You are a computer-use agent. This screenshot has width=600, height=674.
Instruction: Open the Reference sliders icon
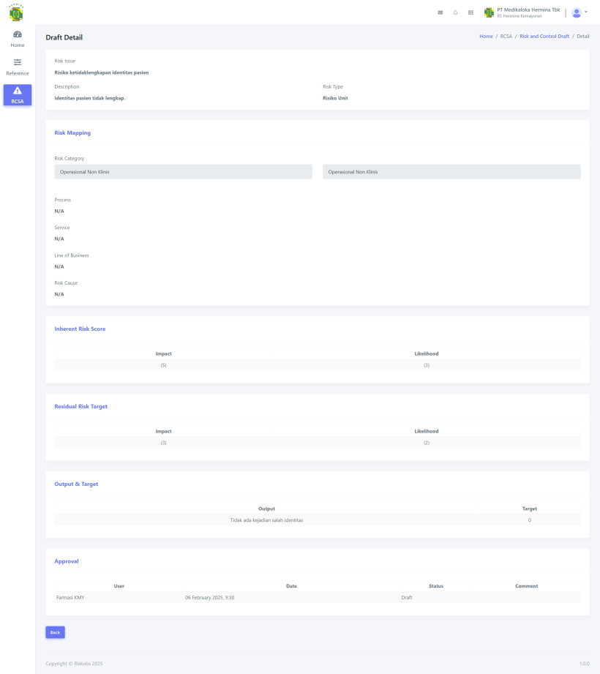click(17, 62)
